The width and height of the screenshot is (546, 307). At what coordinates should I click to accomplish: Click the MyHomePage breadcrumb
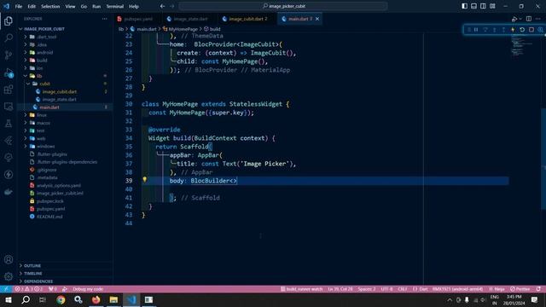(x=183, y=29)
